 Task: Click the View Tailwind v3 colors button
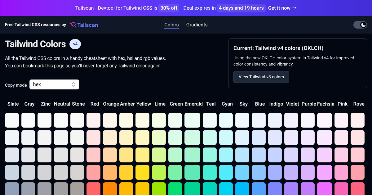[x=261, y=77]
